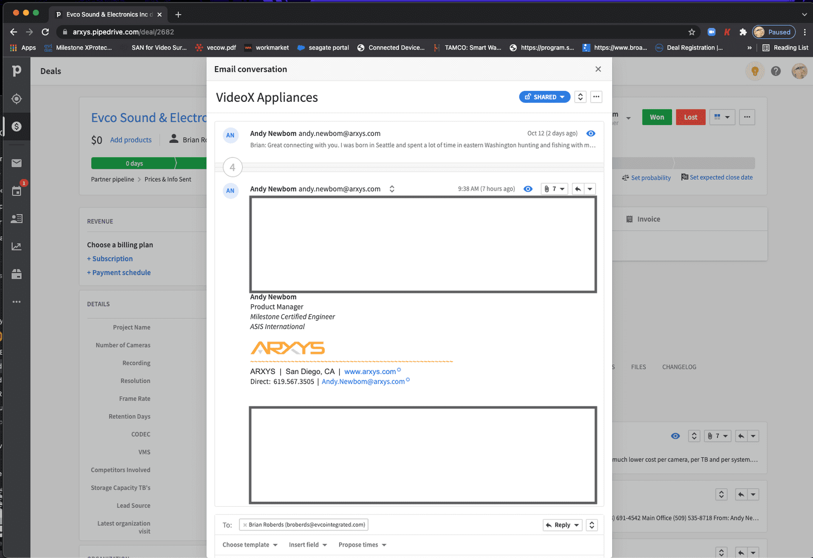This screenshot has height=558, width=813.
Task: Open Apps shortcut in bookmarks bar
Action: pyautogui.click(x=23, y=48)
